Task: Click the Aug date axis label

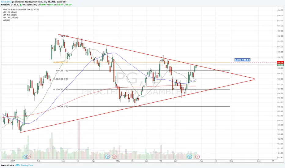Action: (202, 161)
